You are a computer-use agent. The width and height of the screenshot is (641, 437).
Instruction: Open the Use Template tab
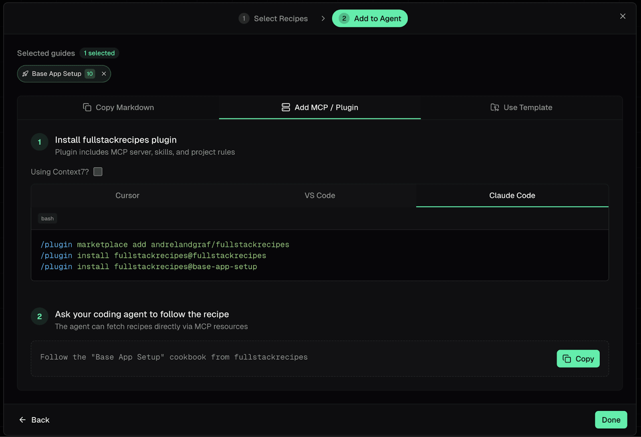[x=522, y=107]
